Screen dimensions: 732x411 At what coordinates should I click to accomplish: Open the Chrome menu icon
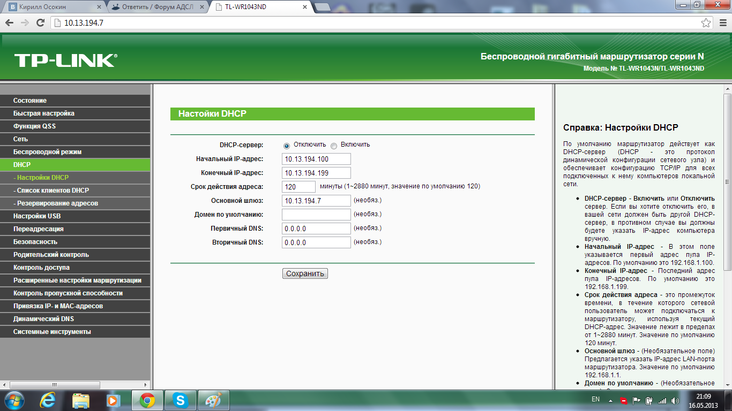click(722, 22)
